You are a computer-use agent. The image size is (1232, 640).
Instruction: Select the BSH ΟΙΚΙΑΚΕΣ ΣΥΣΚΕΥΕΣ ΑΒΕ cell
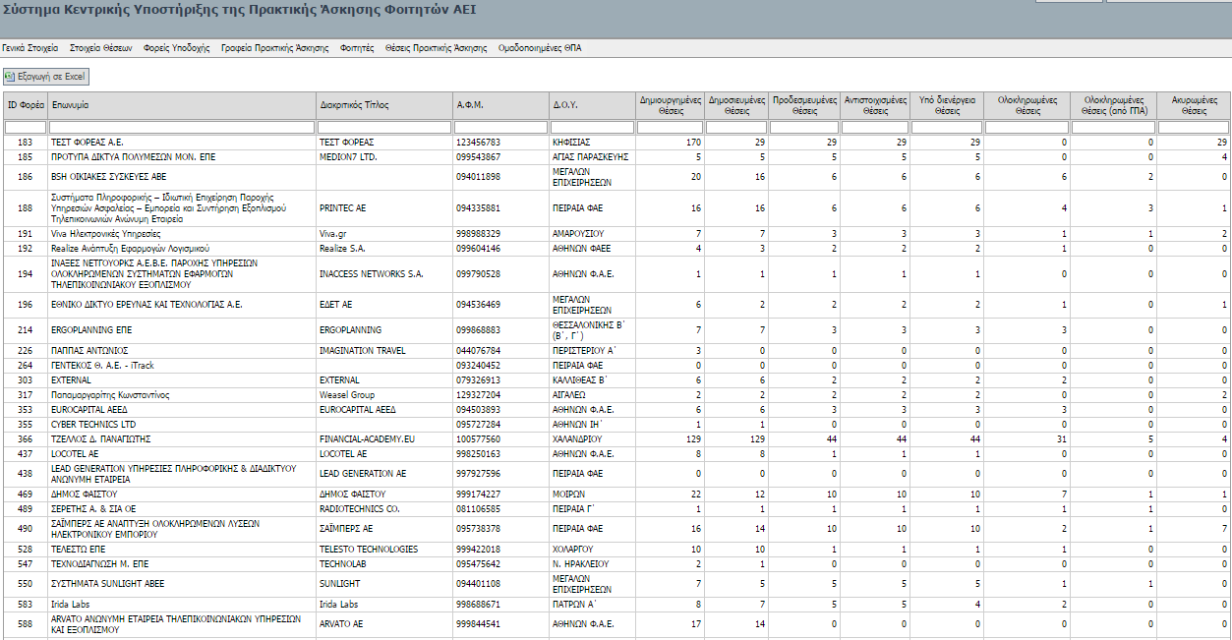tap(182, 177)
